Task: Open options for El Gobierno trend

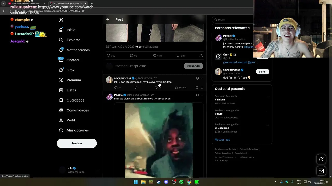Action: click(x=268, y=125)
